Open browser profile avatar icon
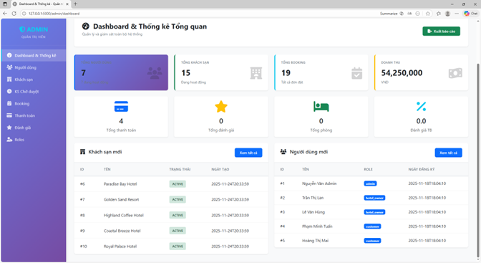 [x=447, y=14]
